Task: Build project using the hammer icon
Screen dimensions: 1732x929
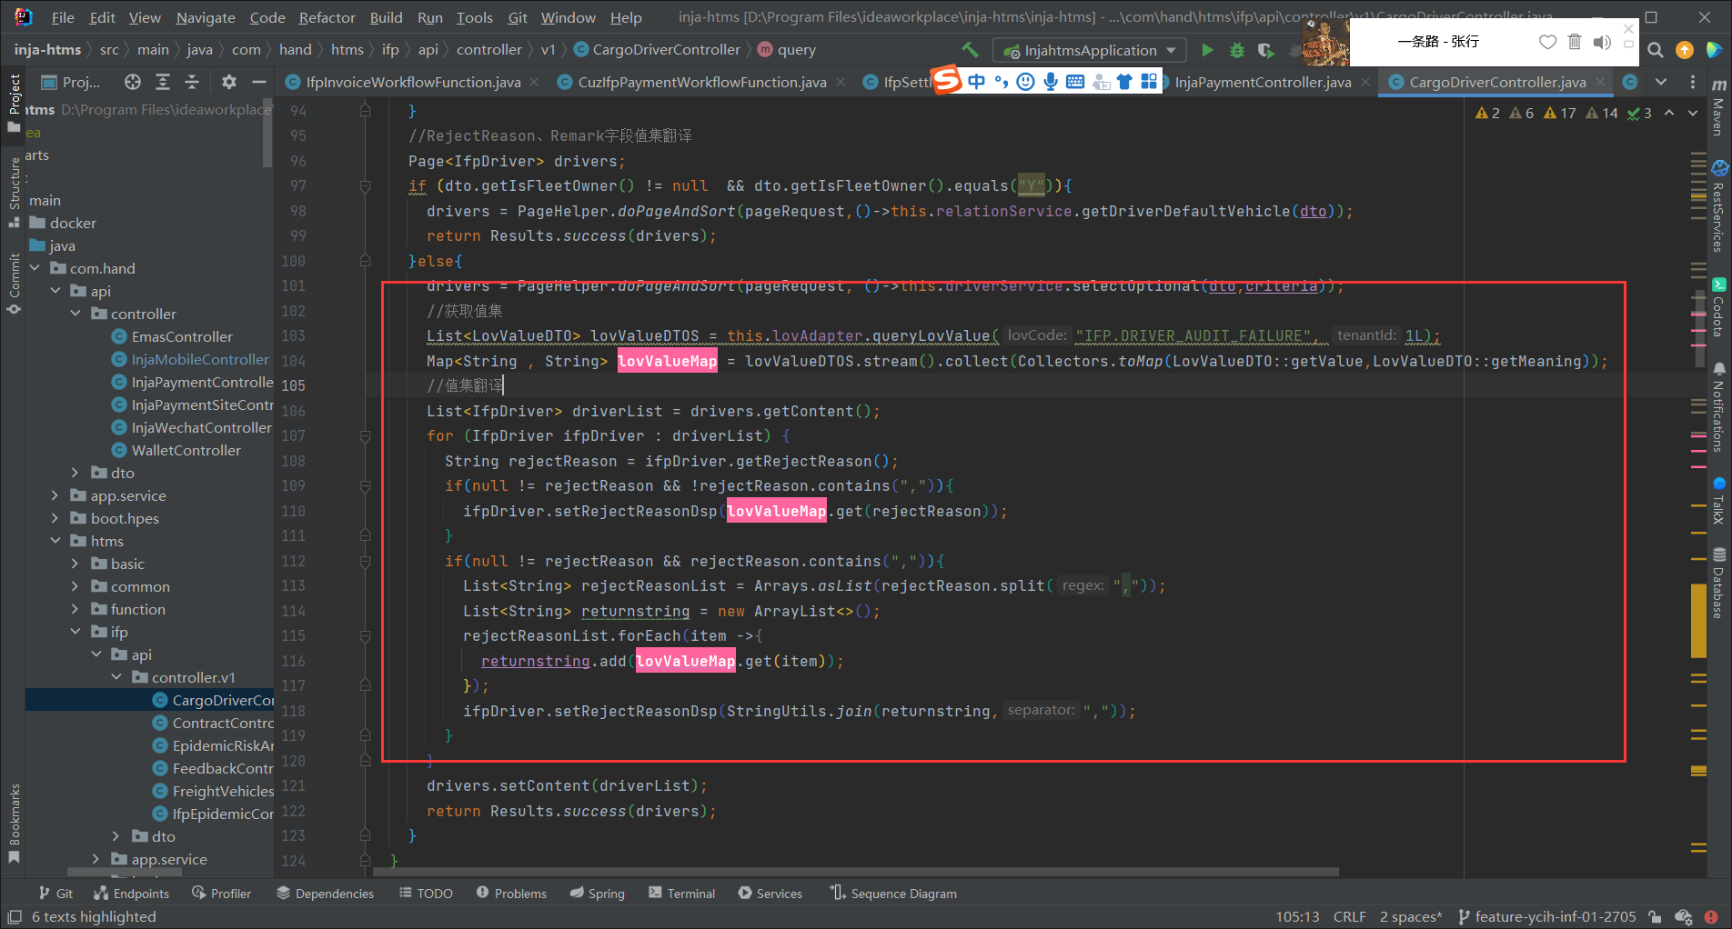Action: coord(970,50)
